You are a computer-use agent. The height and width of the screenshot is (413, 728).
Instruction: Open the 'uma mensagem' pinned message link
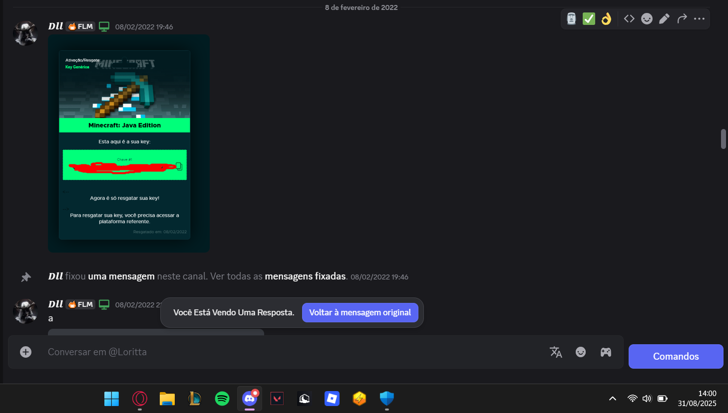(121, 276)
